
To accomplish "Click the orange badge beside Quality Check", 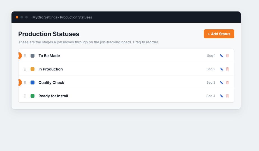I will [20, 82].
